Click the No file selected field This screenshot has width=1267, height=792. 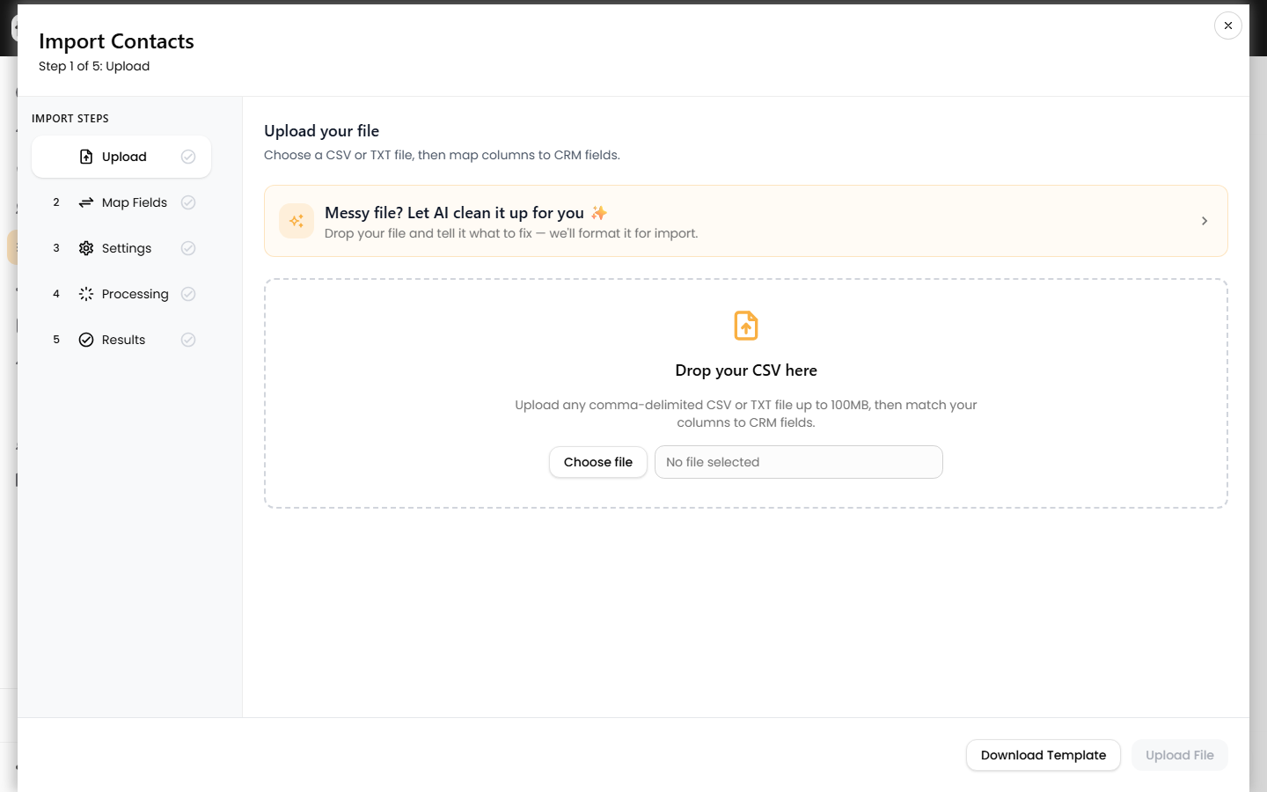[x=799, y=462]
